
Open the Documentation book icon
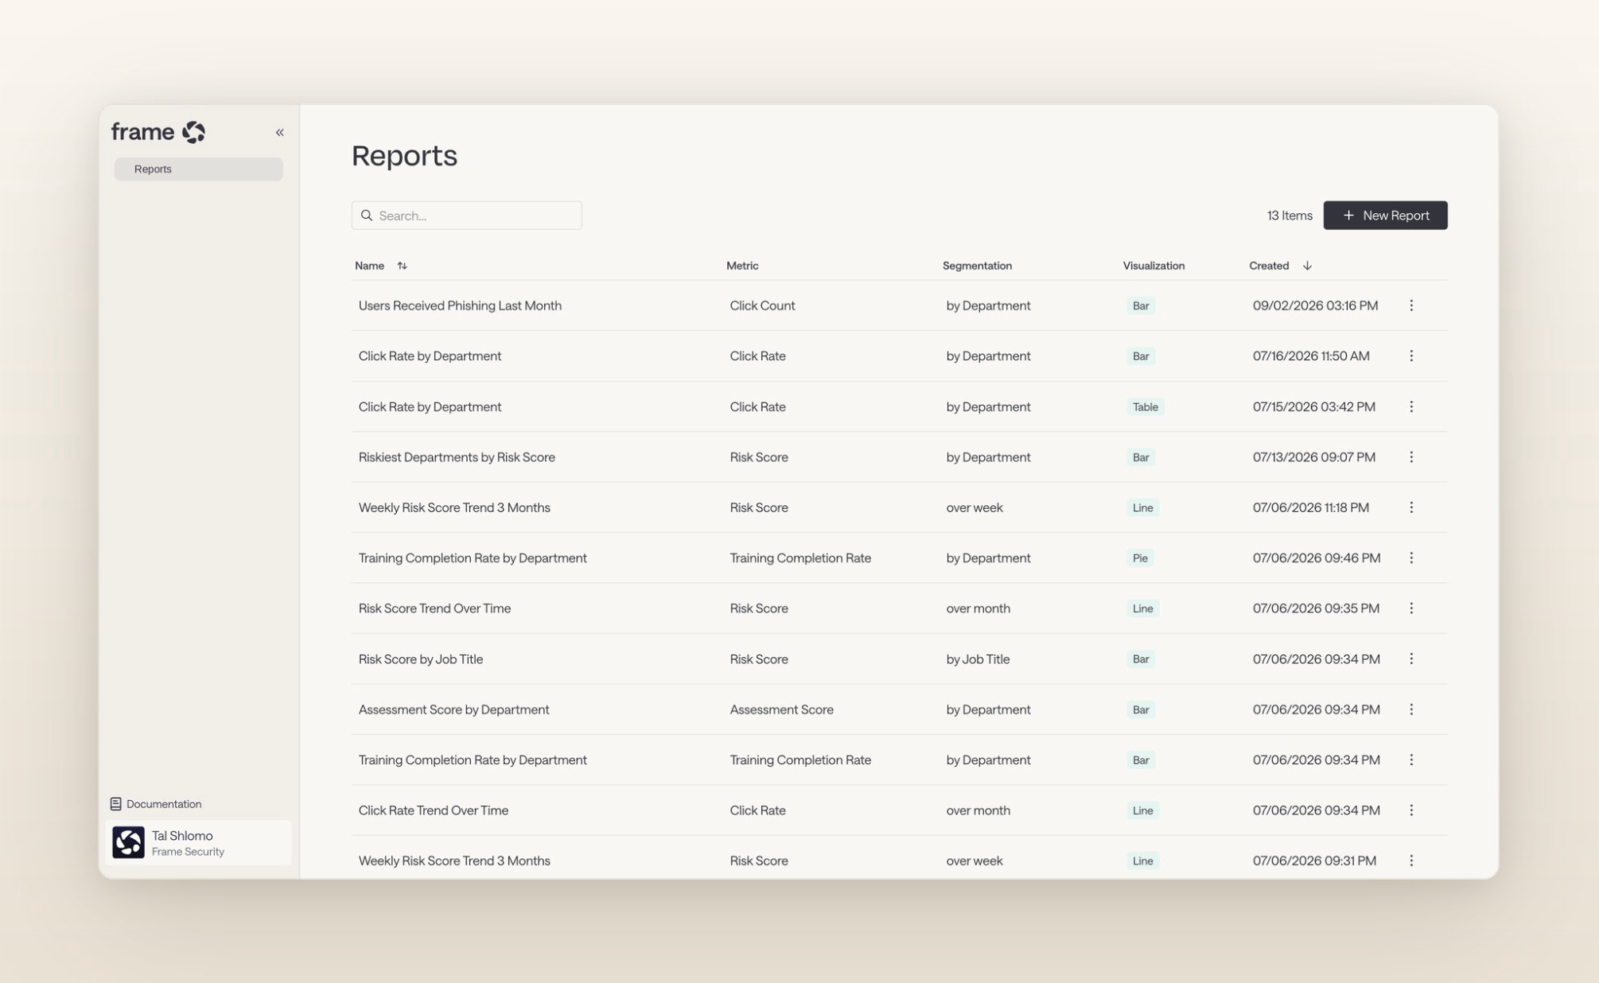tap(115, 804)
